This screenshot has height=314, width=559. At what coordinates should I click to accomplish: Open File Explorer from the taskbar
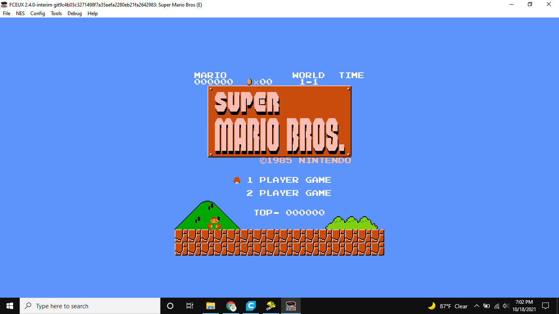pyautogui.click(x=210, y=306)
